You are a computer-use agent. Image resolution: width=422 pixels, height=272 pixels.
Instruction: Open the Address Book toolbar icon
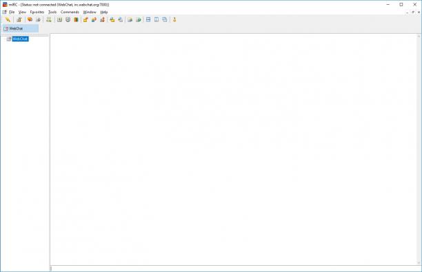pyautogui.click(x=59, y=19)
